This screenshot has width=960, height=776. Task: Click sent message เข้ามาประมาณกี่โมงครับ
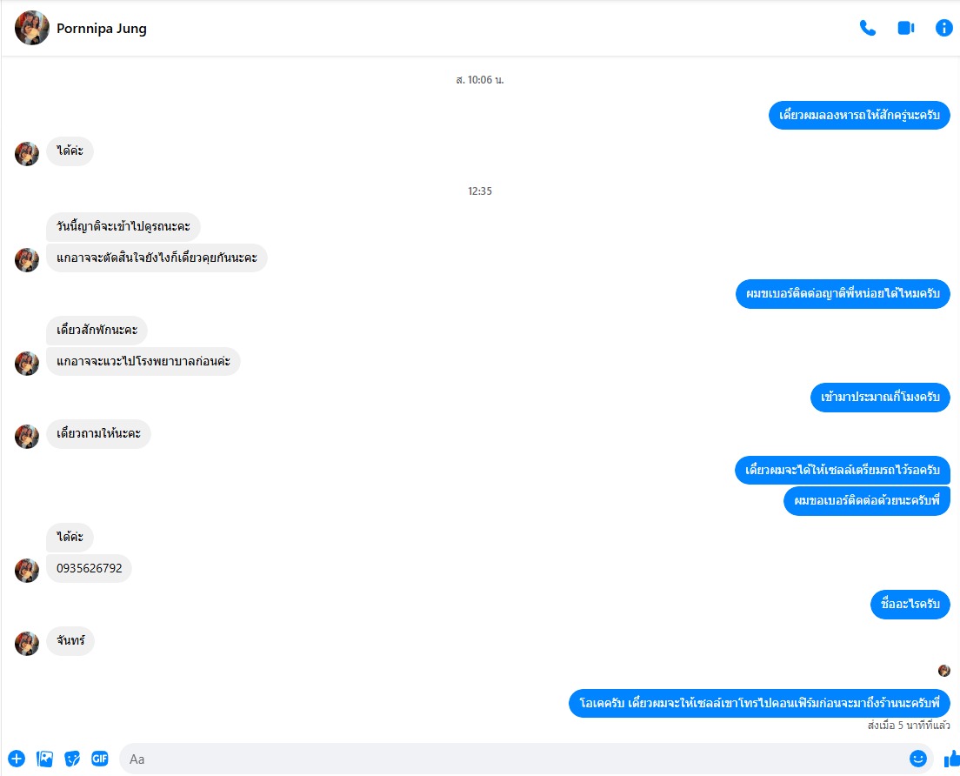click(x=880, y=397)
